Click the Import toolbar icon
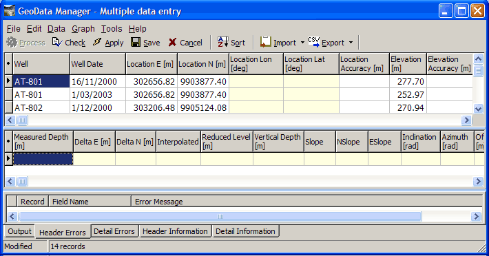Image resolution: width=489 pixels, height=256 pixels. point(266,42)
